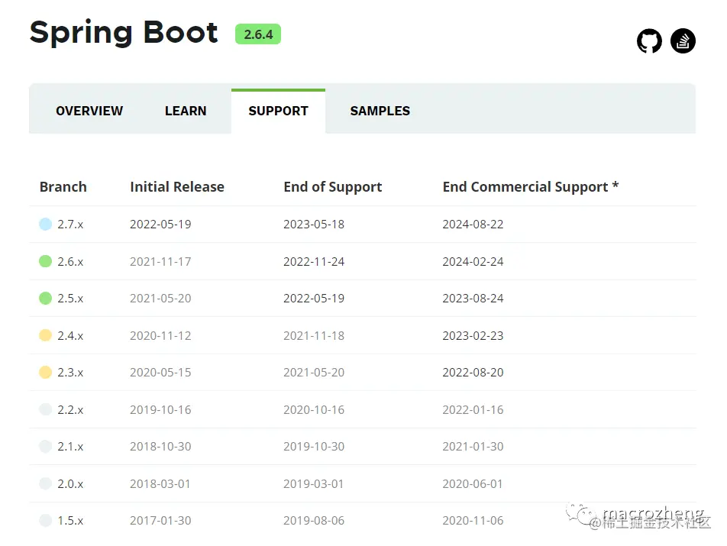Click commercial support date 2022-08-20
The height and width of the screenshot is (546, 727).
click(473, 372)
